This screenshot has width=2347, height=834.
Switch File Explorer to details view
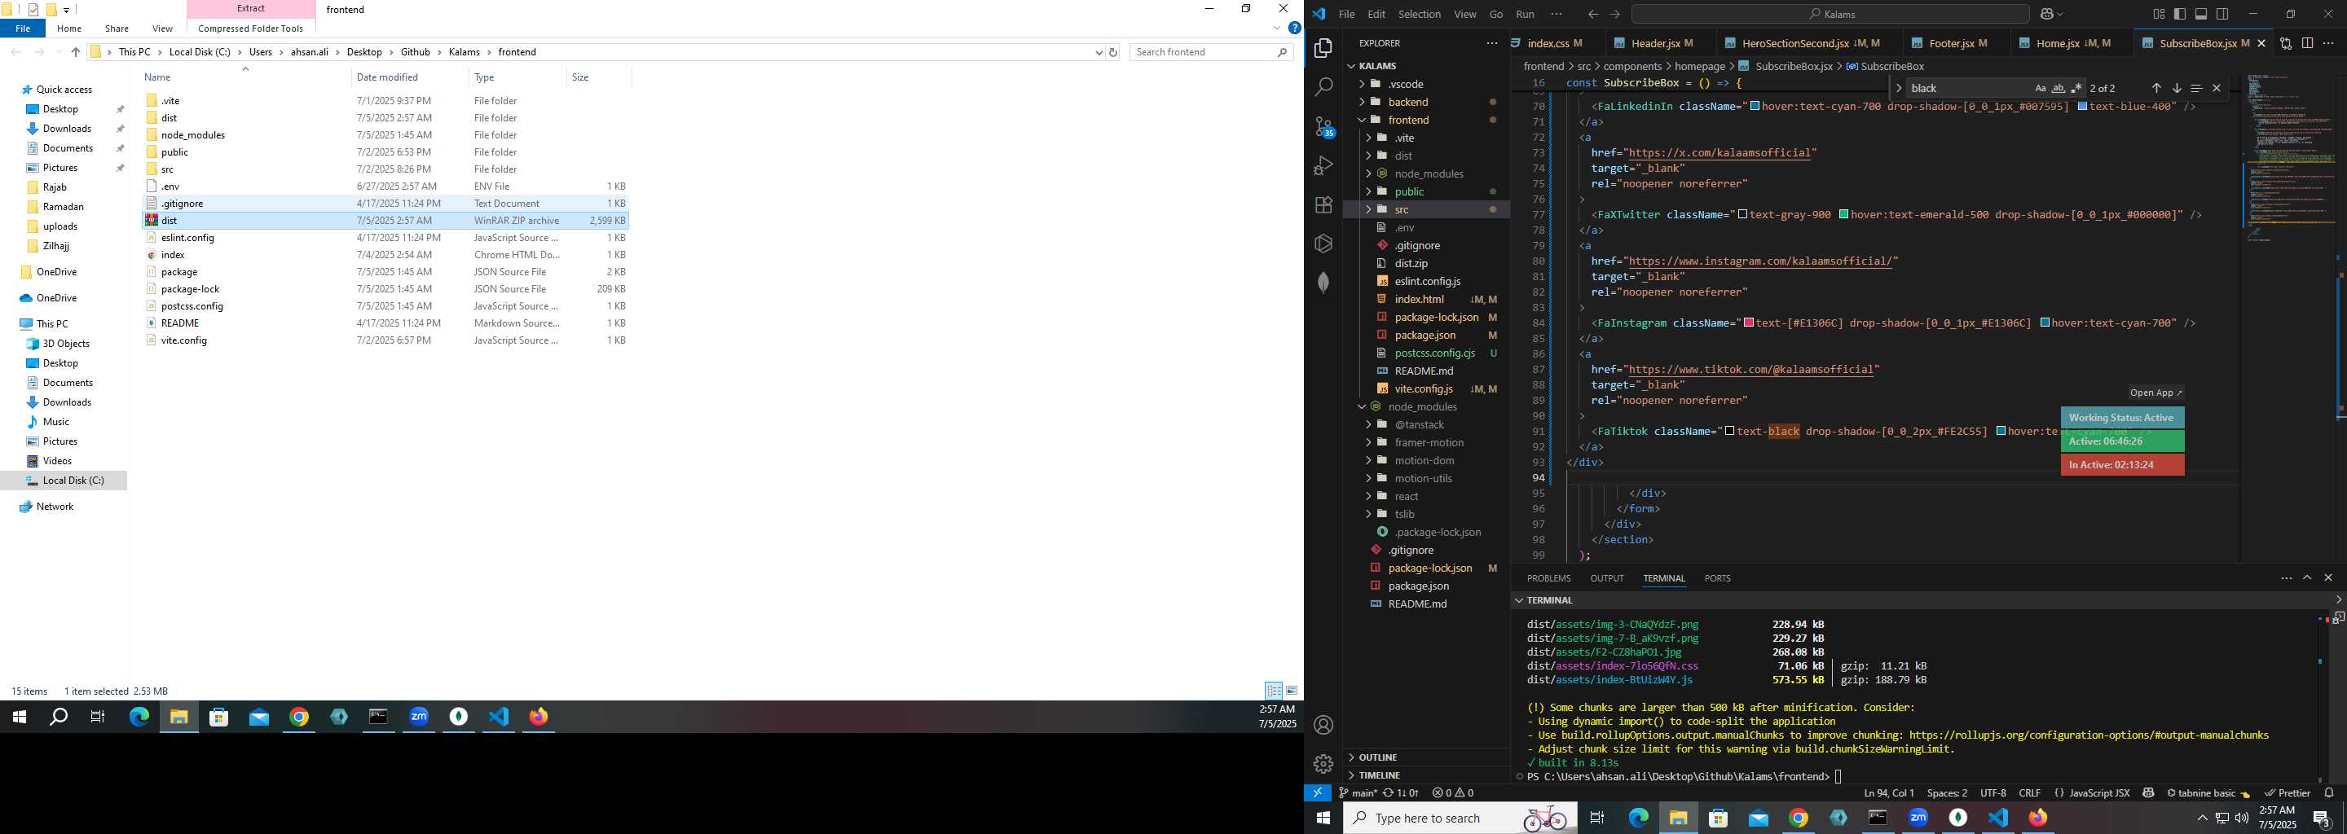(x=1274, y=691)
